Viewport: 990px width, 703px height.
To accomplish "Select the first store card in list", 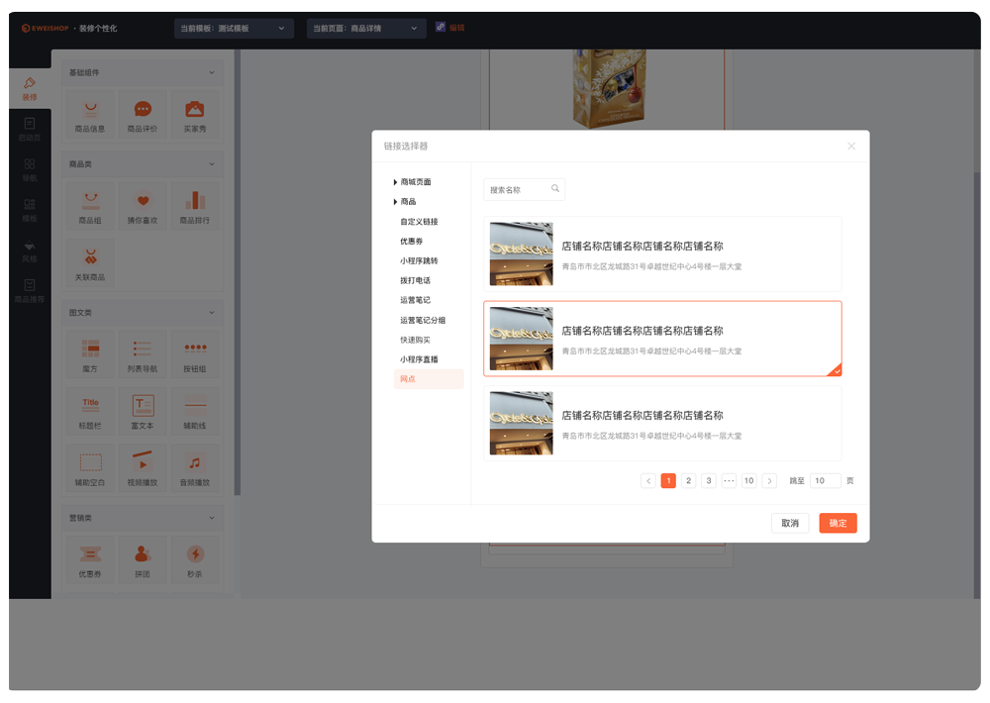I will (662, 254).
